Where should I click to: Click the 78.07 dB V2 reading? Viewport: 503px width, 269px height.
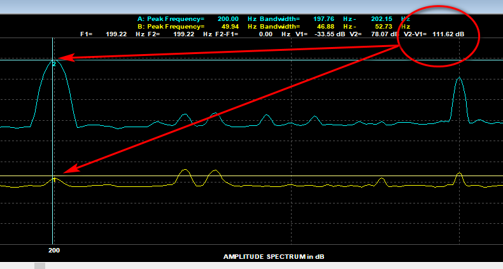[x=385, y=34]
